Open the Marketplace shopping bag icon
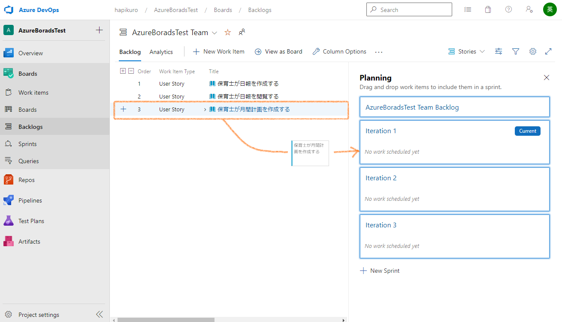 pos(488,9)
